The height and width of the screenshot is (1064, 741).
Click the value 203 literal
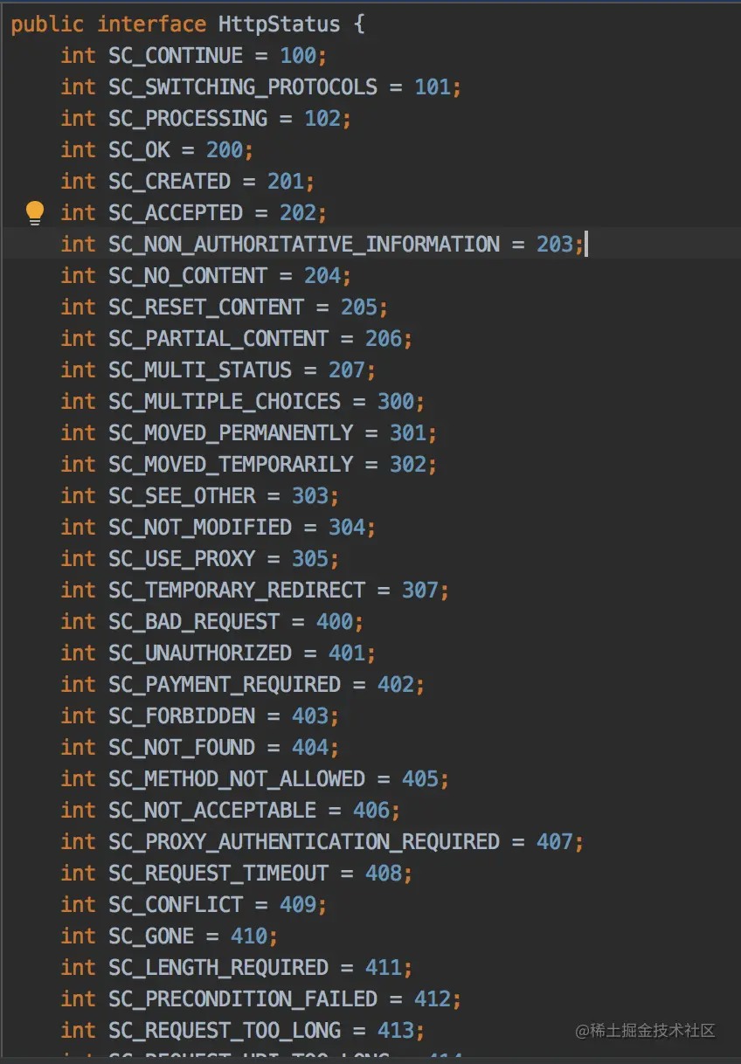[x=555, y=244]
